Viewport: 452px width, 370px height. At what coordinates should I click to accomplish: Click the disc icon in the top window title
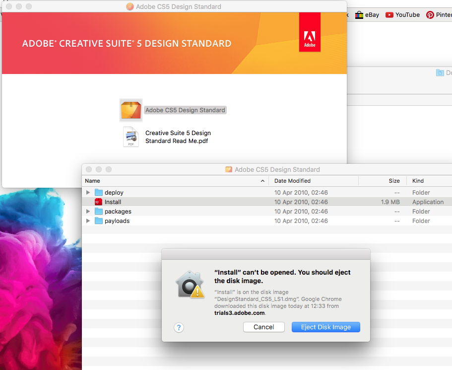click(x=130, y=6)
